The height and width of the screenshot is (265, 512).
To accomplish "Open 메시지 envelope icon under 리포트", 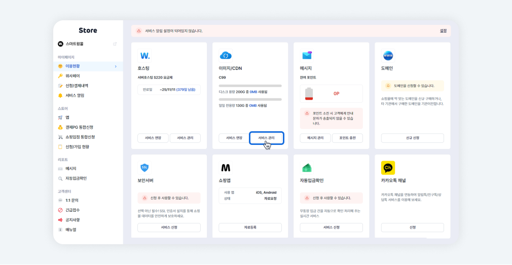I will (60, 169).
